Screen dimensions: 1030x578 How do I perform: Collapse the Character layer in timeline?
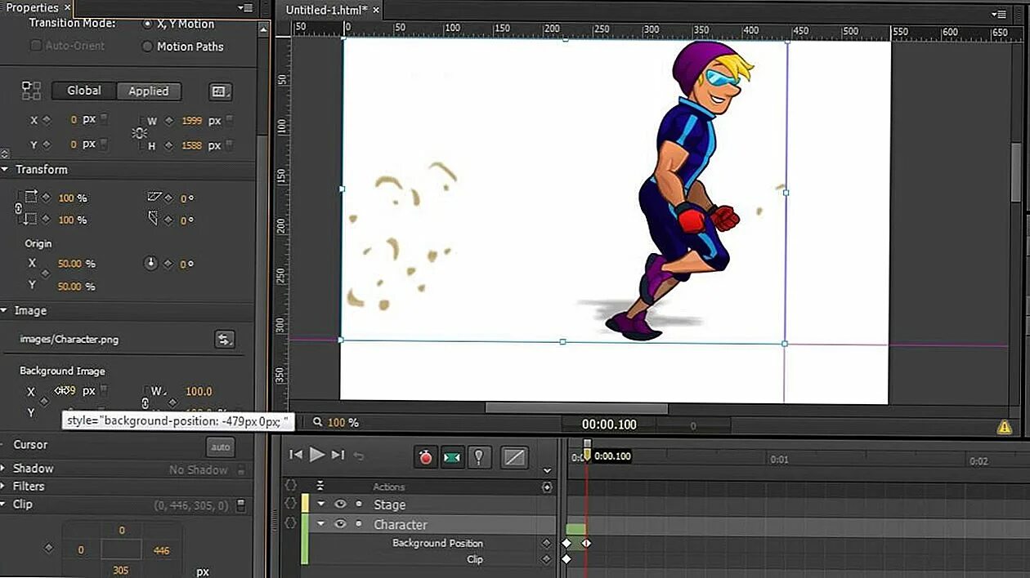pyautogui.click(x=321, y=524)
